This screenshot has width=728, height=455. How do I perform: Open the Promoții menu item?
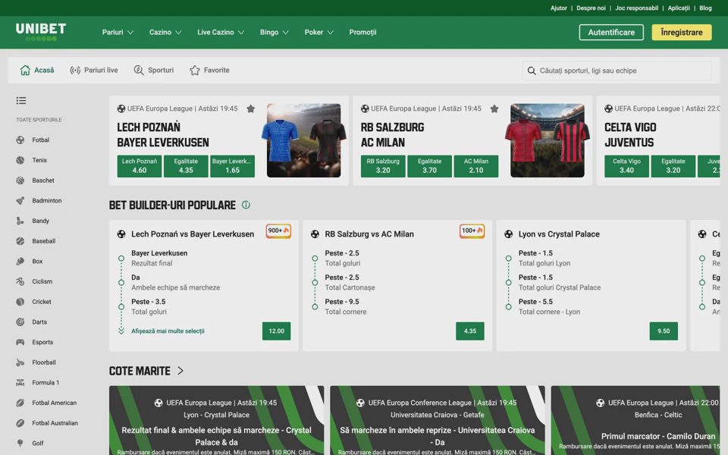[x=362, y=32]
